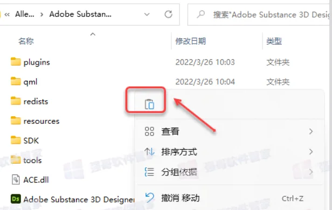The image size is (332, 210).
Task: Click the SDK folder name
Action: (31, 141)
